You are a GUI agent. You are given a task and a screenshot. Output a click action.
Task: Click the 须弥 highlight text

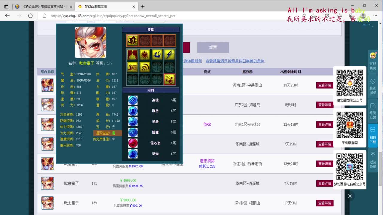point(207,125)
